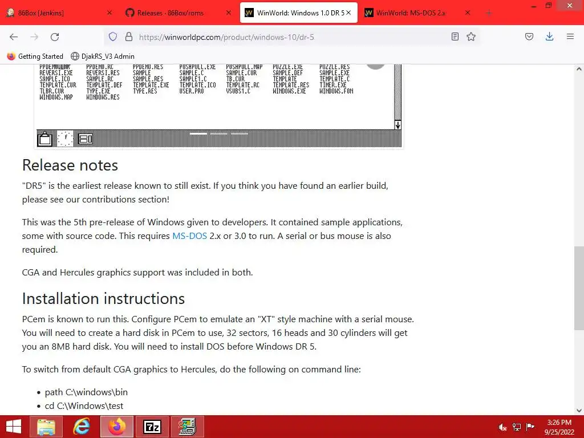Viewport: 584px width, 438px height.
Task: Select the Firefox taskbar icon
Action: [x=117, y=427]
